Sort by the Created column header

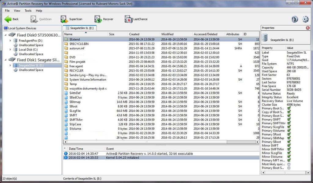[x=144, y=34]
